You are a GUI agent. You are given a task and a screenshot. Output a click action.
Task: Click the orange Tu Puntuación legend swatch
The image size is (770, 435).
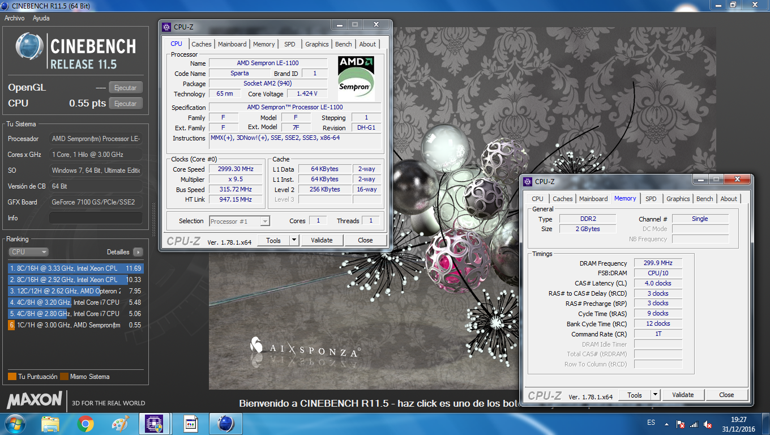point(12,377)
